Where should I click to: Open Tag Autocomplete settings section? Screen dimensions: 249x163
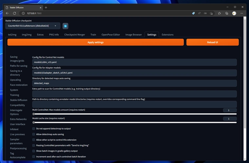click(x=18, y=155)
